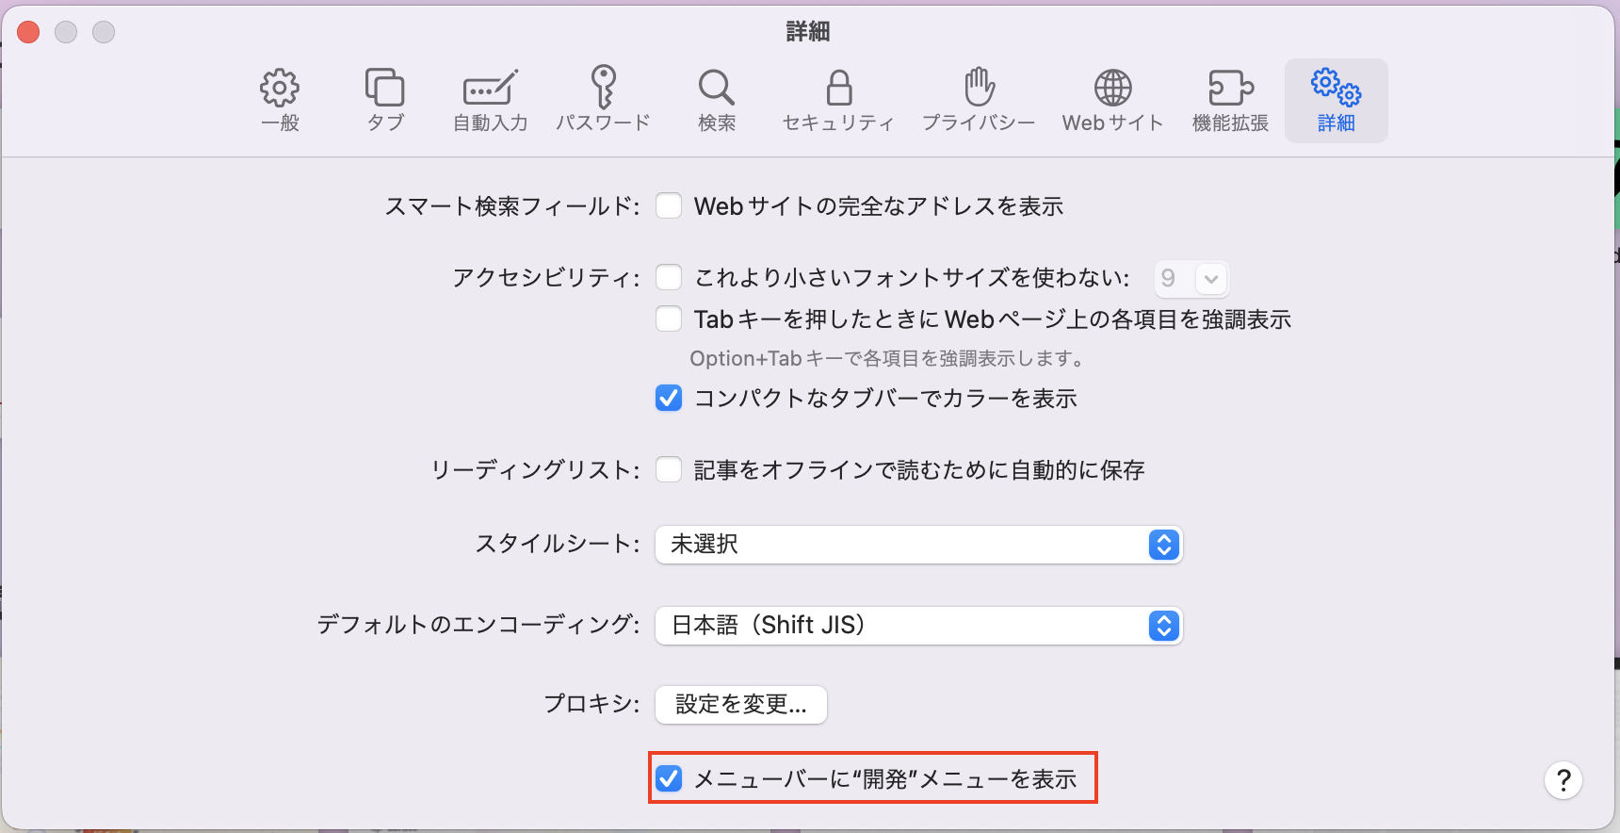Check Tabキー highlight each item option

coord(669,319)
